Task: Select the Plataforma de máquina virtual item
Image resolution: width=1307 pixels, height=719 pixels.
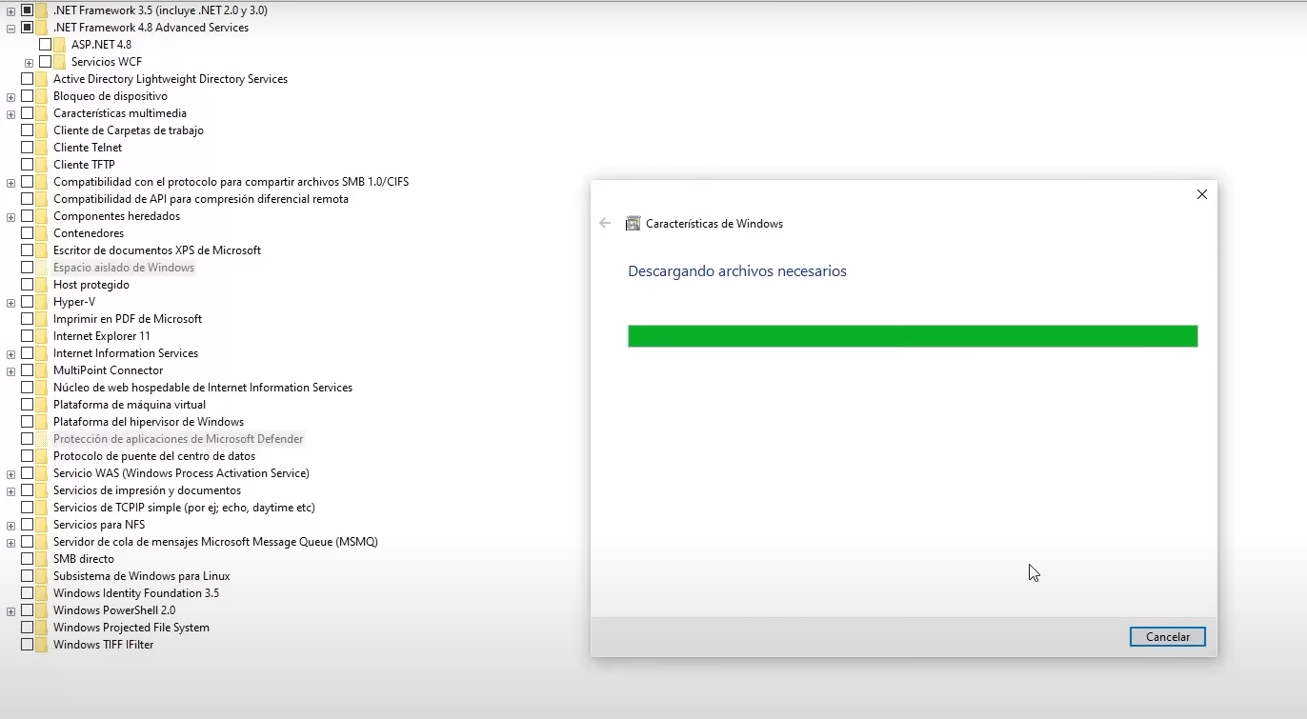Action: pos(129,405)
